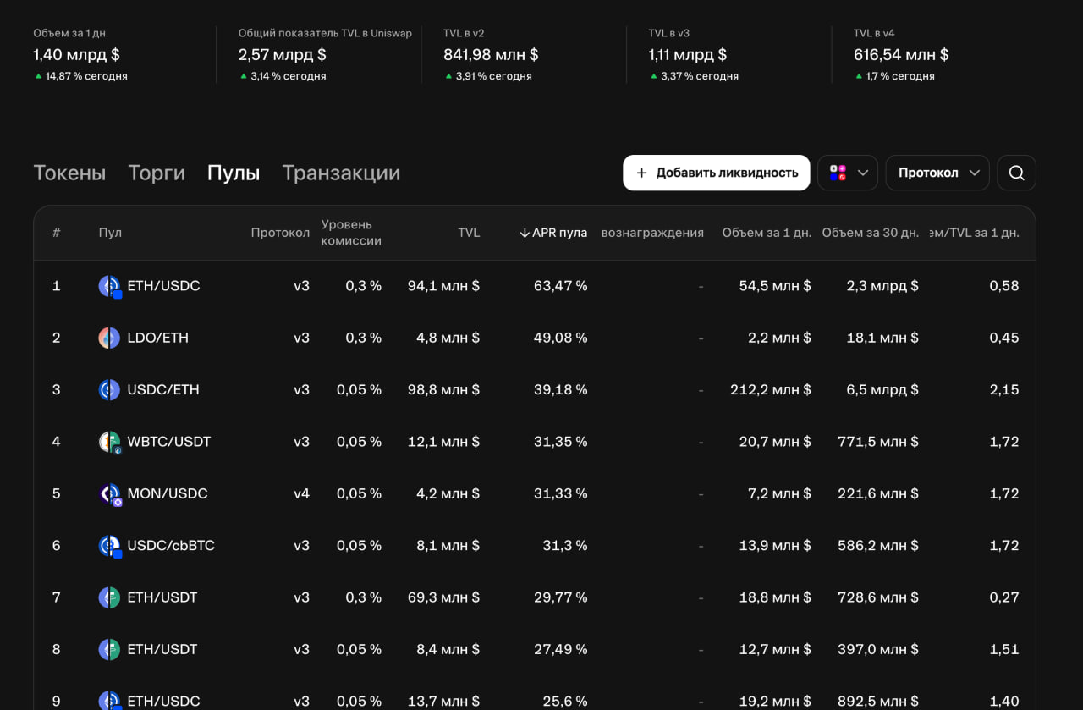Screen dimensions: 1083x710
Task: Click the USDC/ETH pool token icon
Action: click(109, 390)
